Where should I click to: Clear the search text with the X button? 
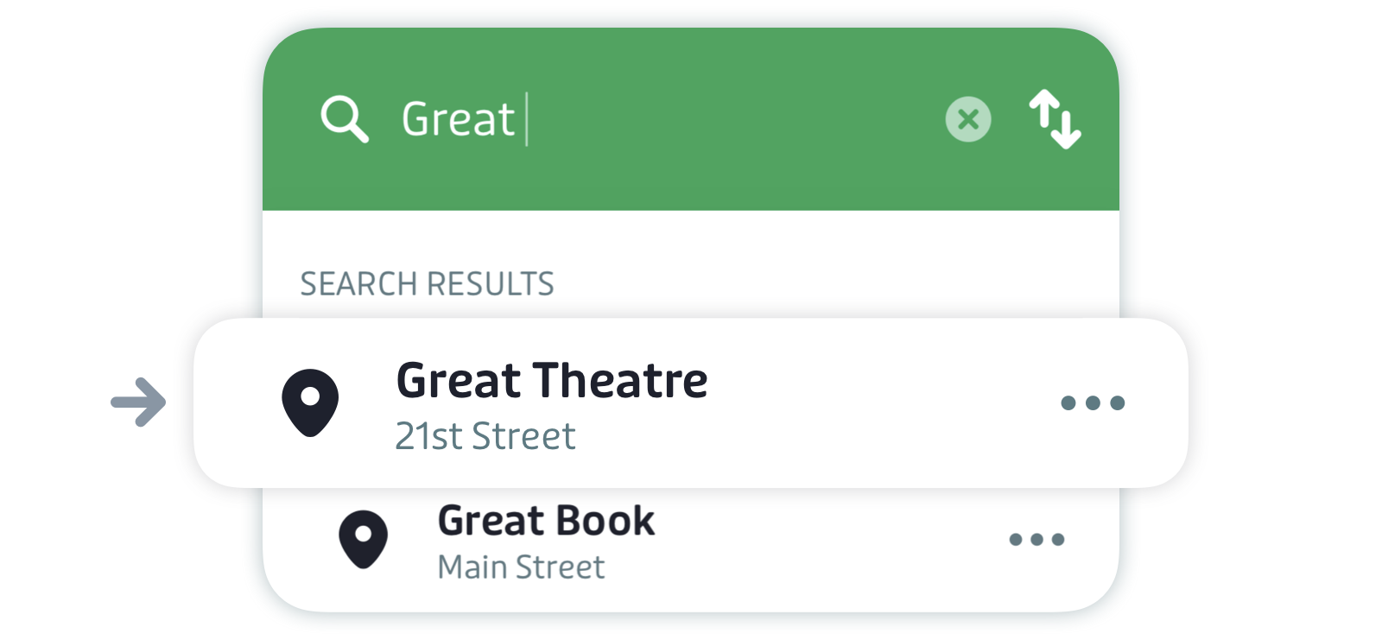pos(968,119)
